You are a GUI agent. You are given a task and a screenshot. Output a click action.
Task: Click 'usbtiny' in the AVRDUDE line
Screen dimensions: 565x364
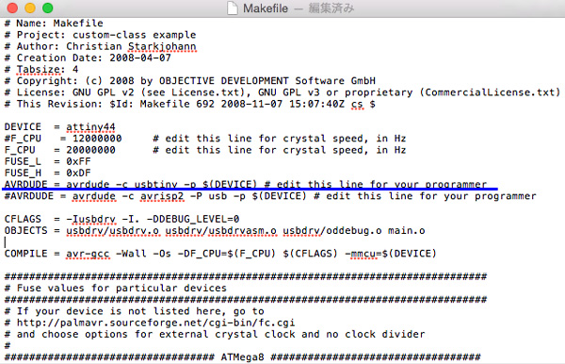156,184
